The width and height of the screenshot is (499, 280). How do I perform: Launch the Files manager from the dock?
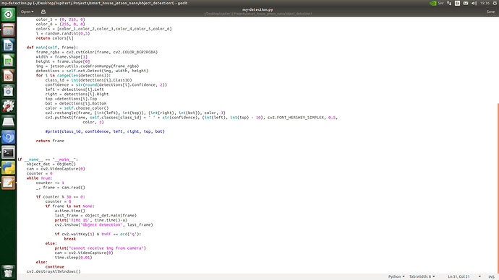[8, 30]
